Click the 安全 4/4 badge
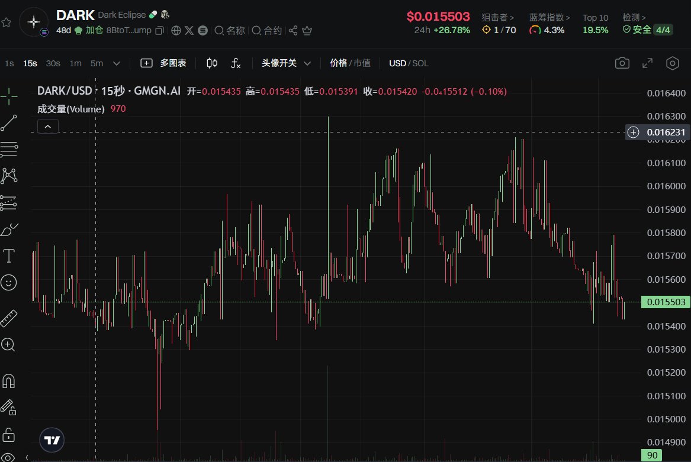 [647, 30]
